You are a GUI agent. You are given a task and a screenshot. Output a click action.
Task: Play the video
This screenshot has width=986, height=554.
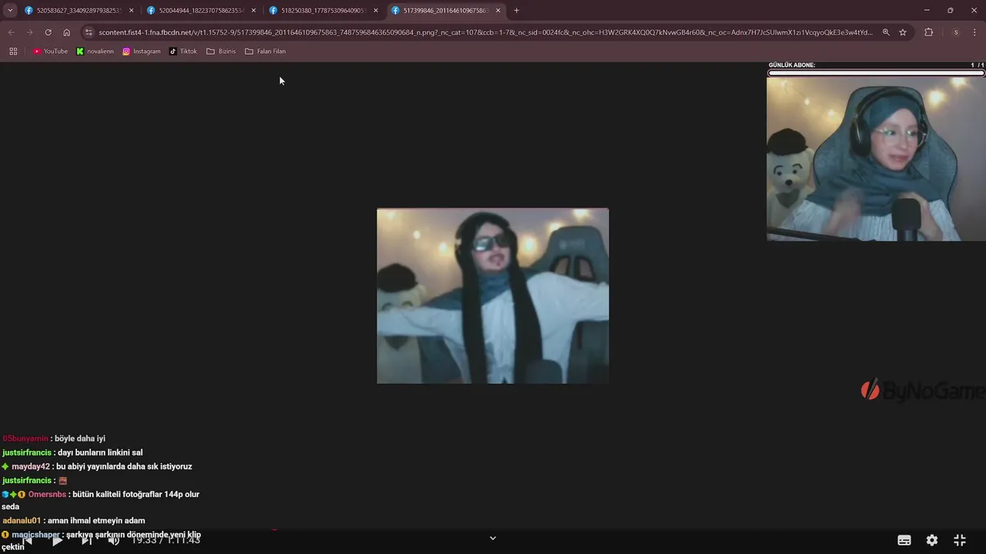click(x=57, y=540)
